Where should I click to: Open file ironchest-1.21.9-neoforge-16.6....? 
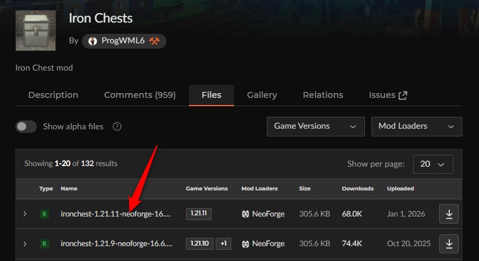116,244
